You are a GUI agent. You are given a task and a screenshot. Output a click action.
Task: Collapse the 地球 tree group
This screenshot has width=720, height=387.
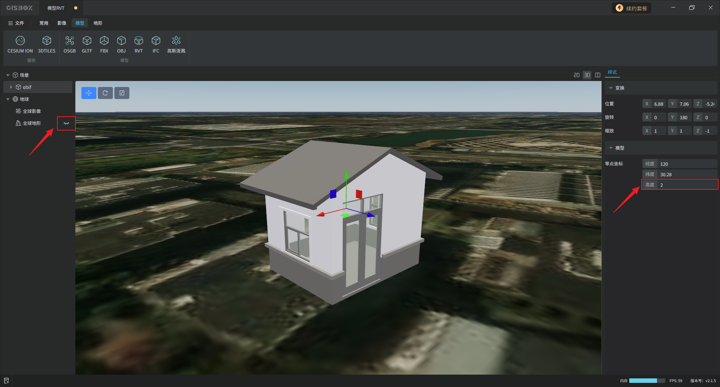click(x=8, y=99)
